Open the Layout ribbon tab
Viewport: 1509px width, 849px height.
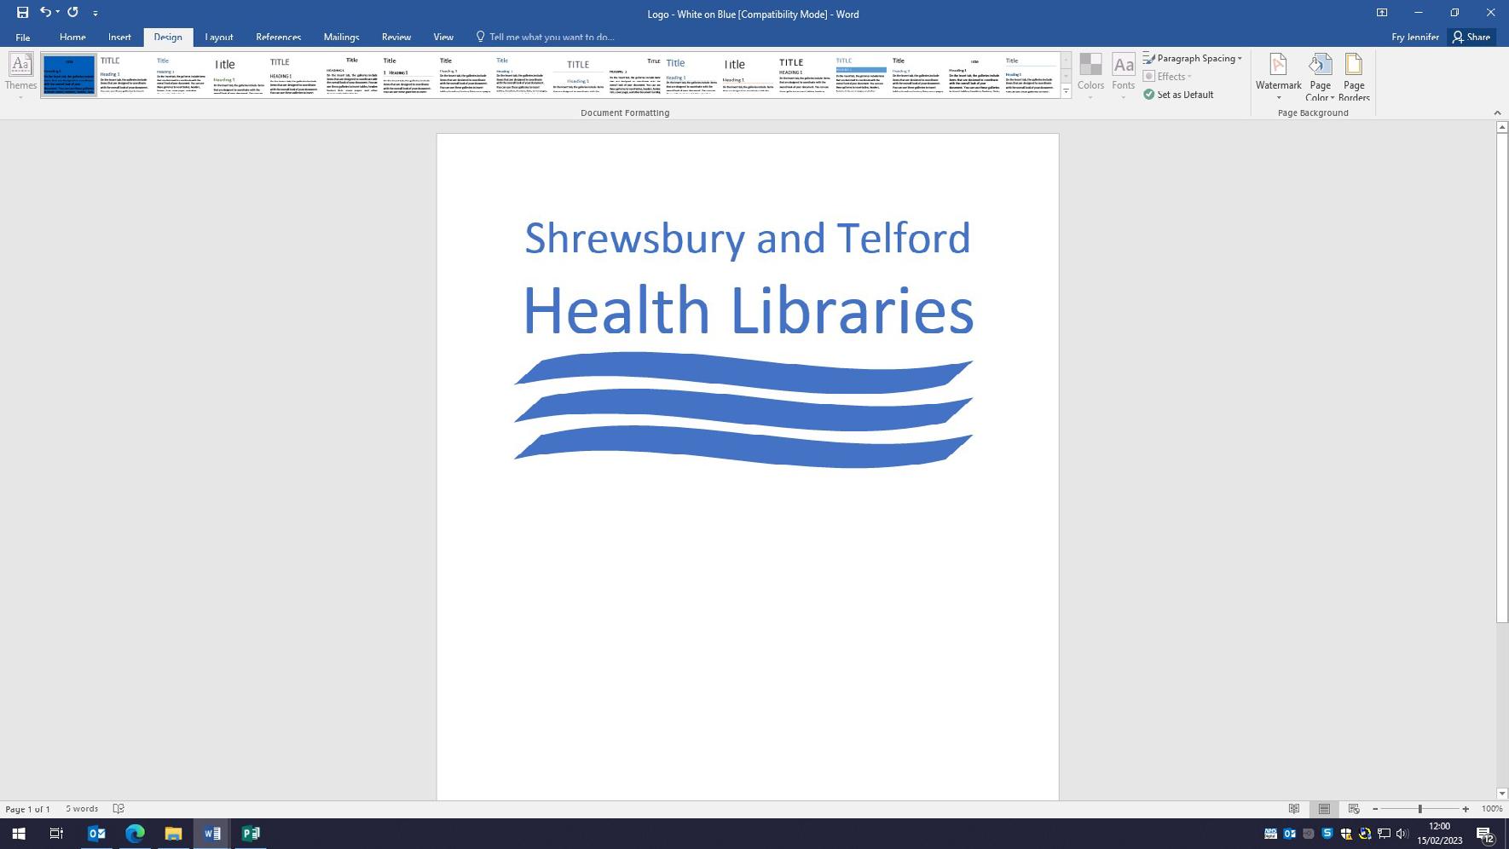(x=219, y=37)
